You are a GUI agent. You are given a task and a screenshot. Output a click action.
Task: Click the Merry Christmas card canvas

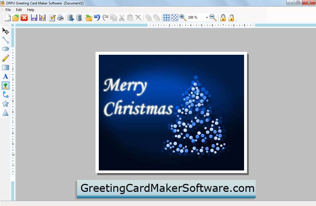171,113
